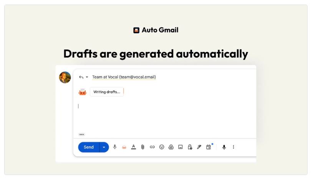Open more options three-dot menu
The image size is (311, 180).
tap(233, 147)
